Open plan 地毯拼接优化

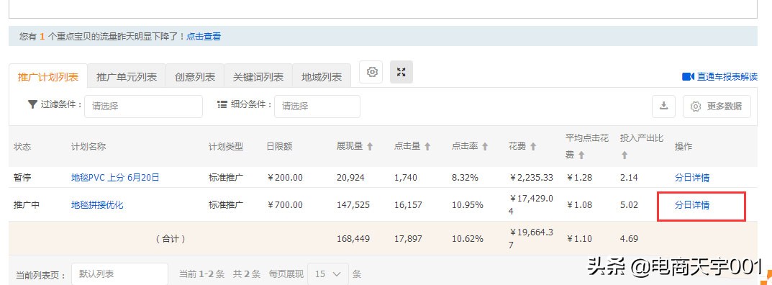coord(97,205)
